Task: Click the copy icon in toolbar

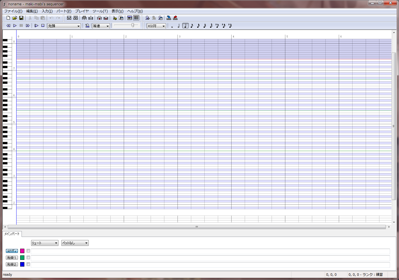Action: [36, 18]
